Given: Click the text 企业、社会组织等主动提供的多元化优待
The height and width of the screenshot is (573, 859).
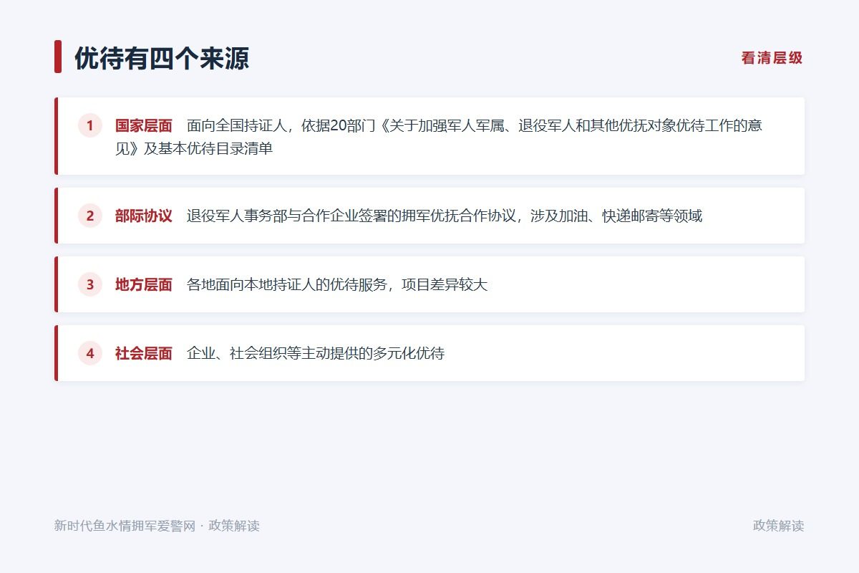Looking at the screenshot, I should [316, 353].
